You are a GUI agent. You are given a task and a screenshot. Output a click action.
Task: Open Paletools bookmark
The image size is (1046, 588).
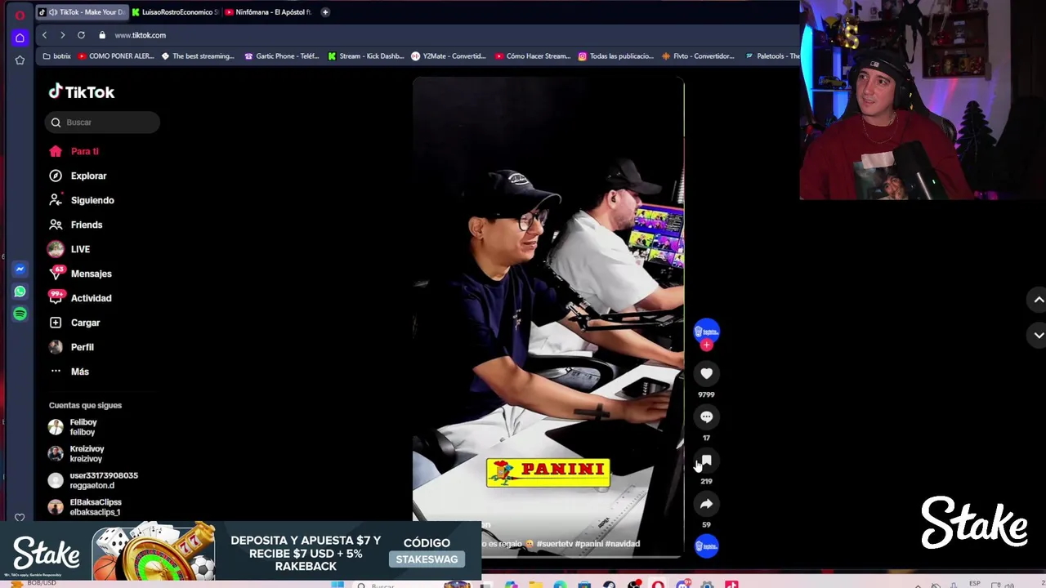[772, 56]
